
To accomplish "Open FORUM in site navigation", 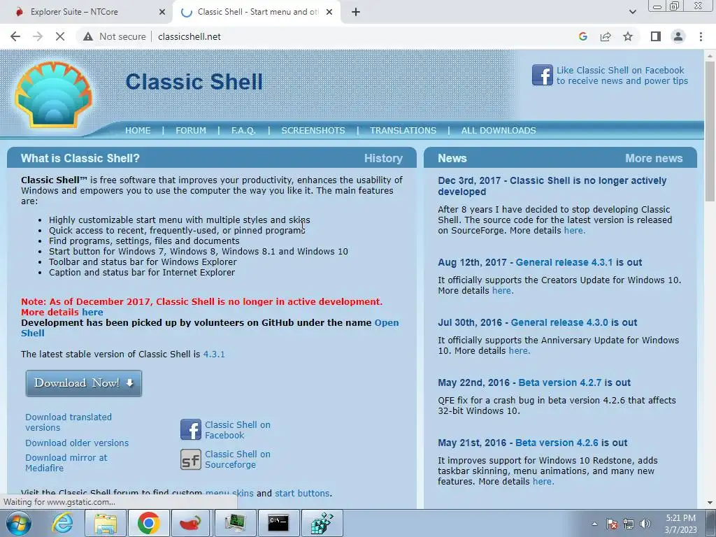I will tap(191, 131).
